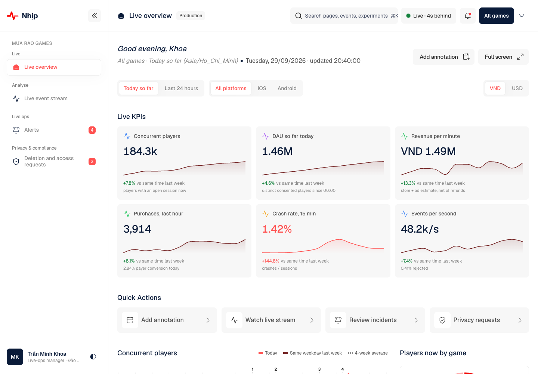The image size is (538, 374).
Task: Select VND currency
Action: pos(495,88)
